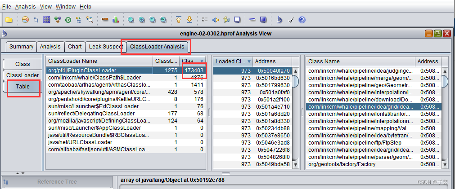
Task: Click the second blue monitor toolbar icon
Action: (263, 20)
